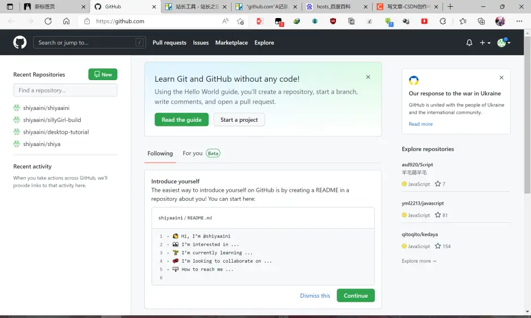Open the Collections icon in toolbar
This screenshot has width=531, height=318.
coord(481,21)
